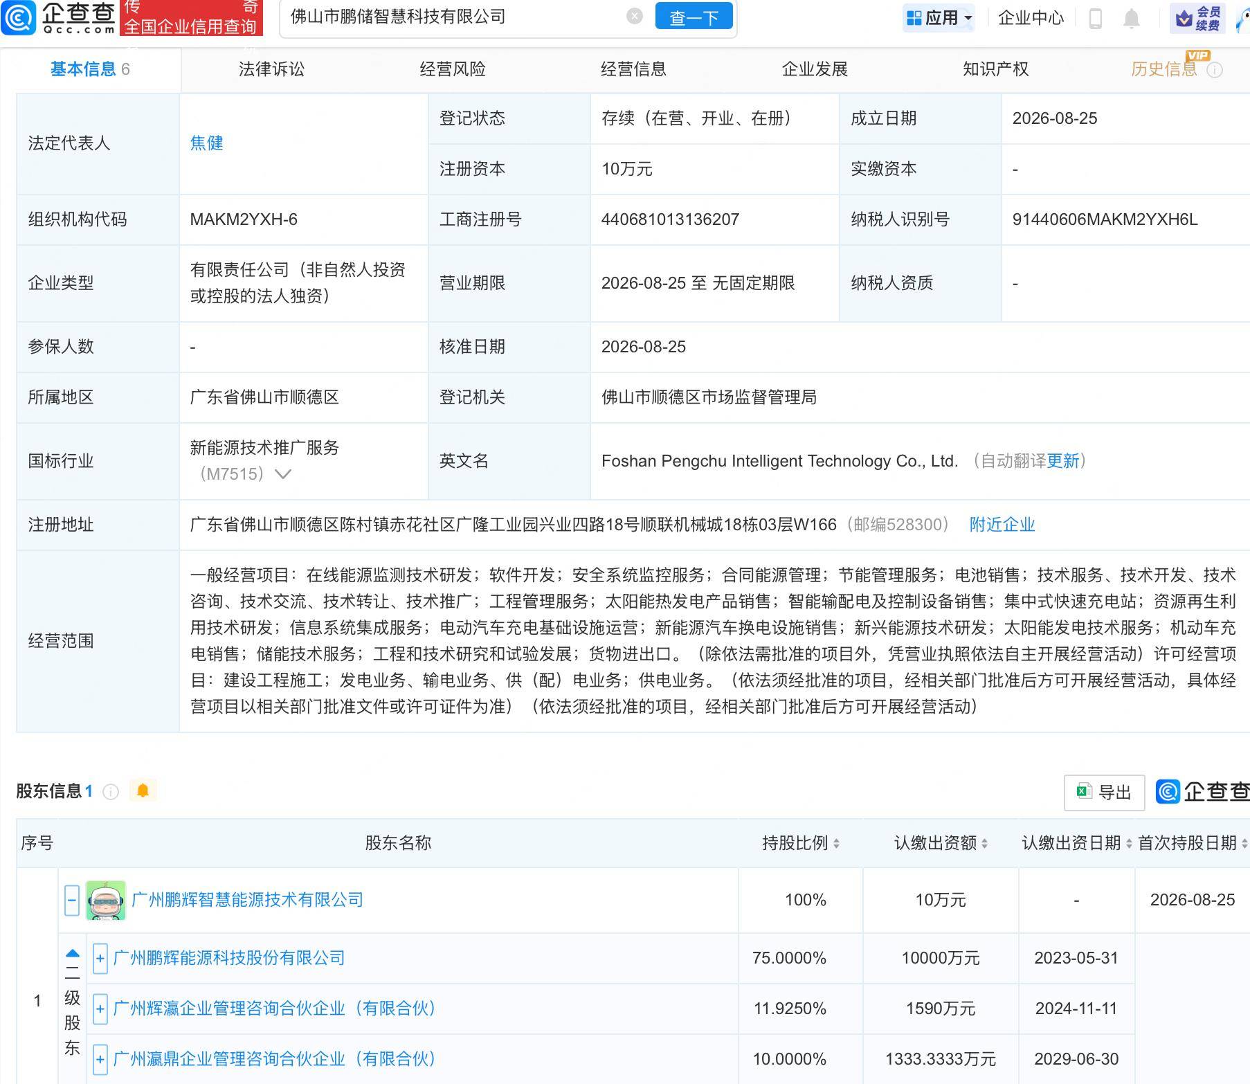Click the Excel icon on 导出 button
The width and height of the screenshot is (1250, 1084).
[1084, 791]
